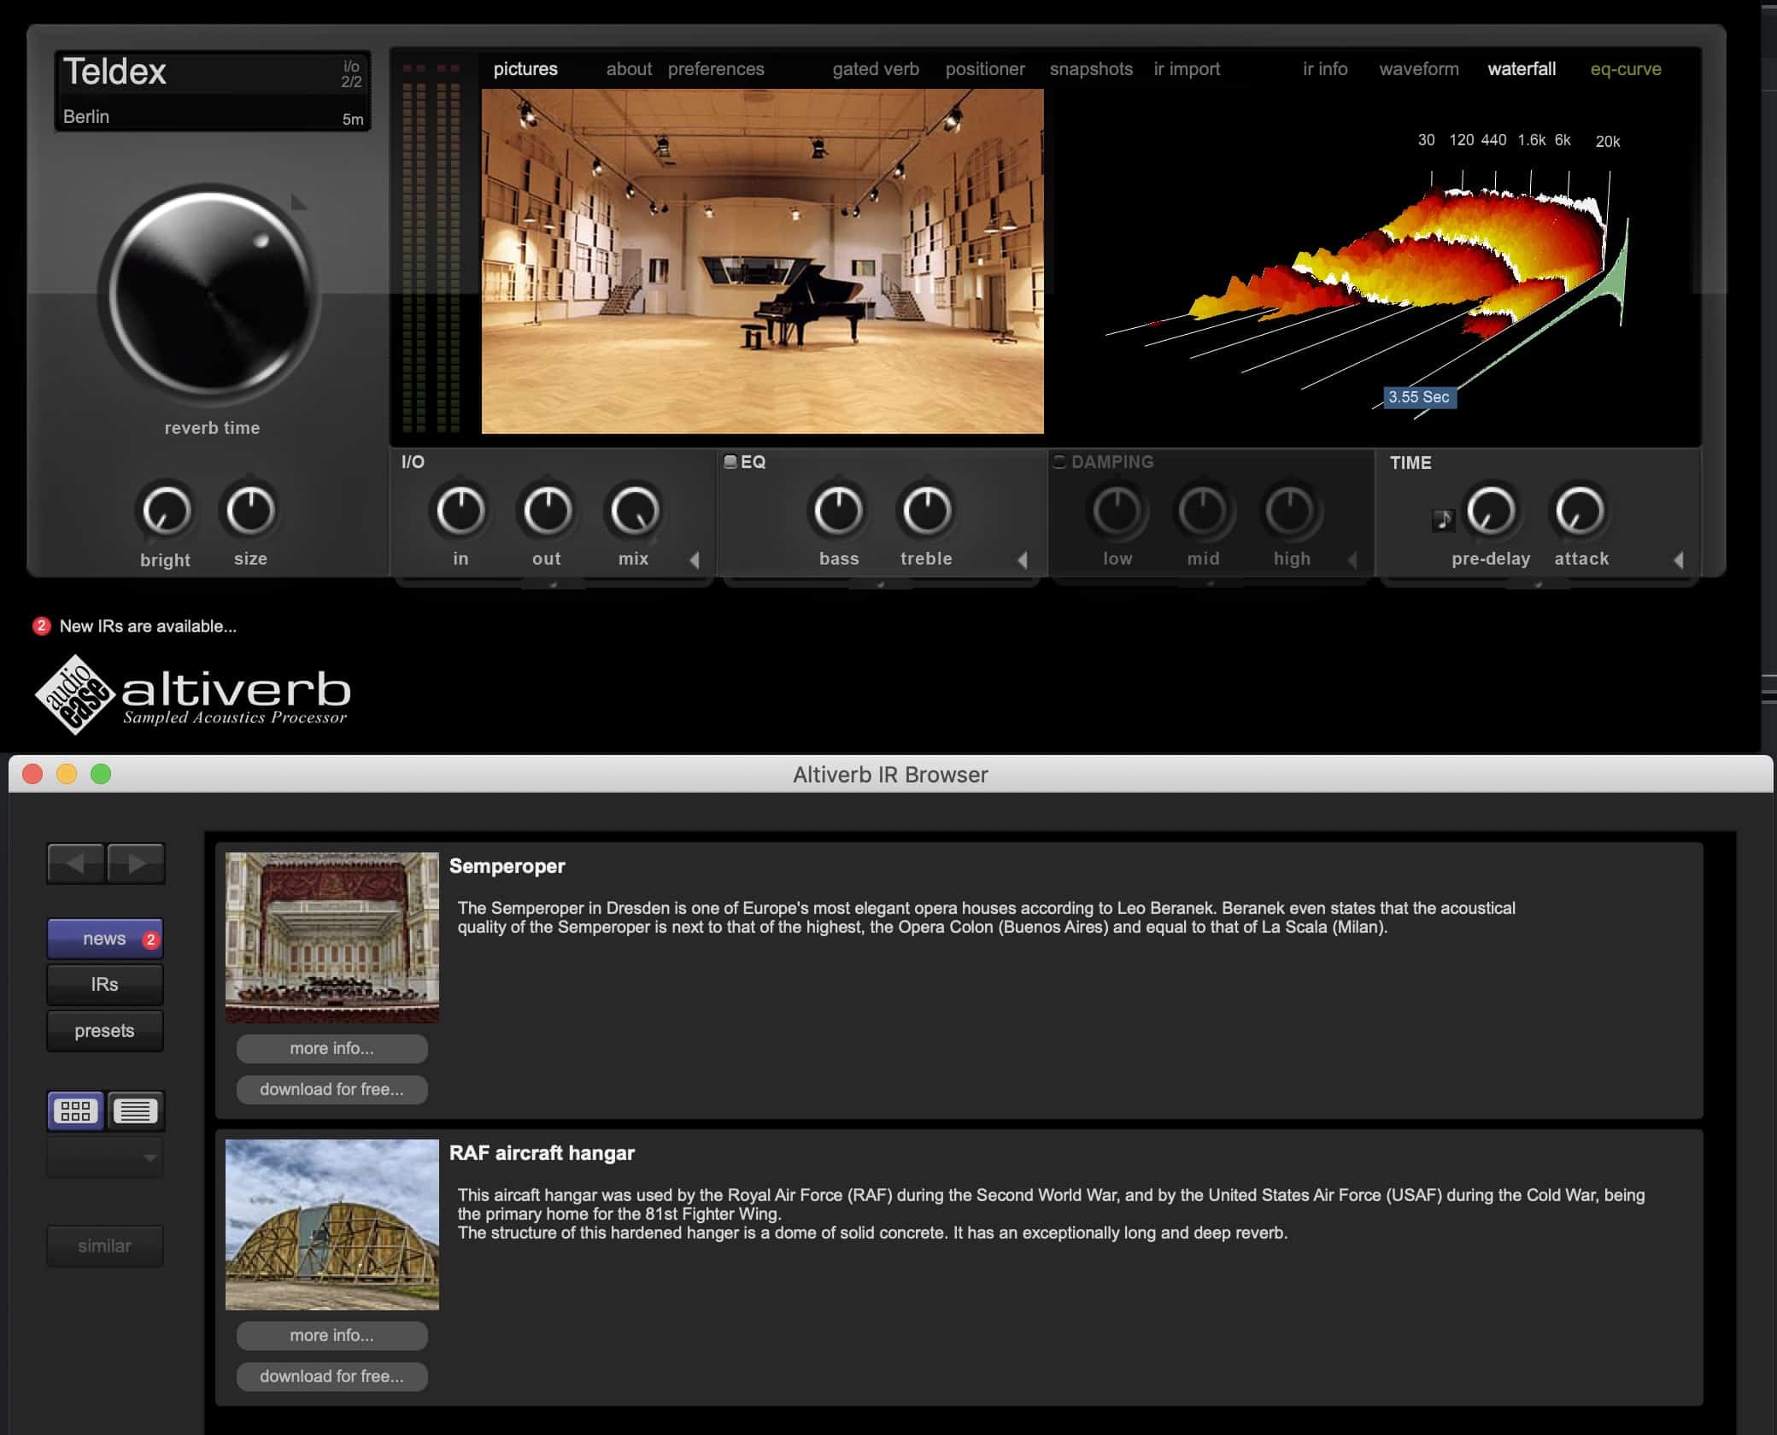Viewport: 1777px width, 1435px height.
Task: Click the RAF aircraft hangar title text
Action: click(542, 1153)
